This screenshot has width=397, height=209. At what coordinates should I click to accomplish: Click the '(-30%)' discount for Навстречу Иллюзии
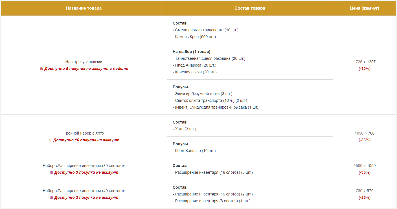pos(365,69)
